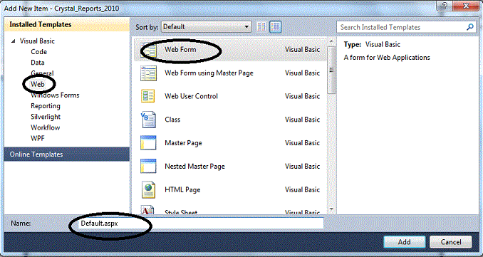This screenshot has height=257, width=483.
Task: Select the Workflow category
Action: pos(46,127)
